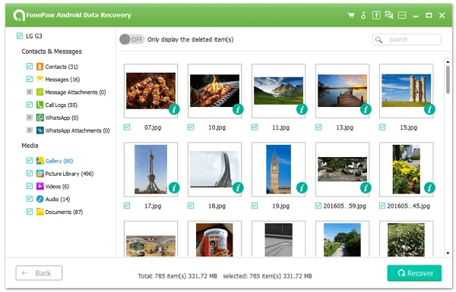
Task: Click the info icon on 17.jpg
Action: (x=174, y=188)
